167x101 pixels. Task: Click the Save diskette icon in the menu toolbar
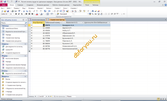point(8,11)
